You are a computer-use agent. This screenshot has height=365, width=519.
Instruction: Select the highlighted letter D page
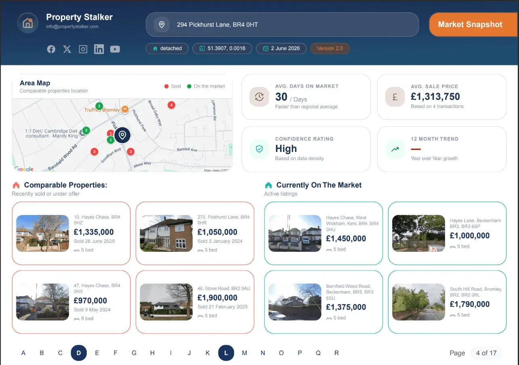79,353
